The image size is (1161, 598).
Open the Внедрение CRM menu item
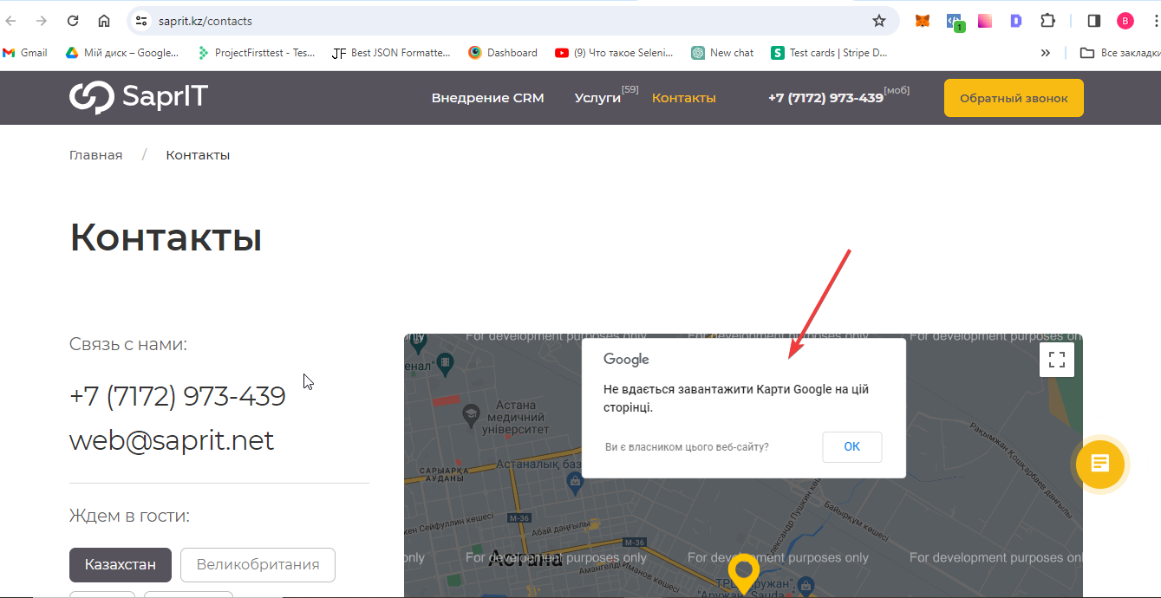(487, 98)
